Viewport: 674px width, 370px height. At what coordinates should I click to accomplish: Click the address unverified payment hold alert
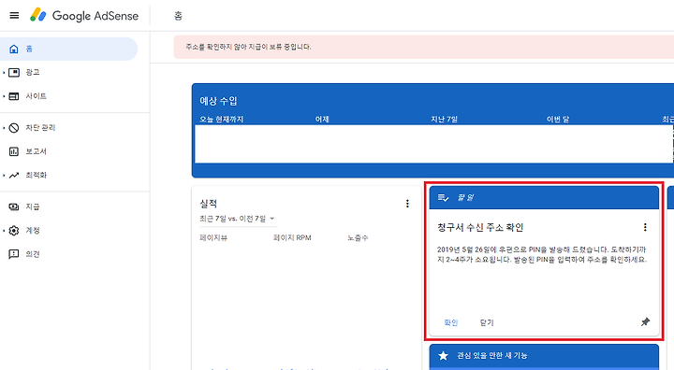[424, 47]
